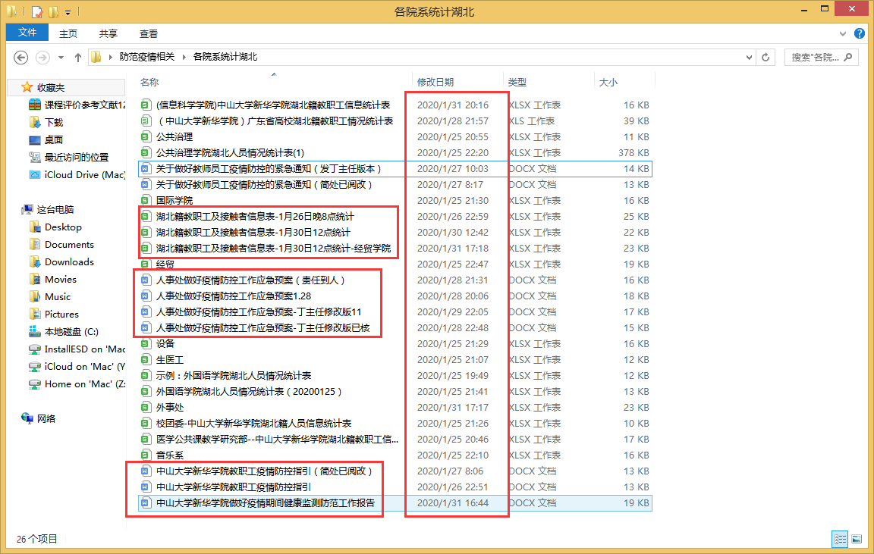Refresh the current folder view
The image size is (874, 554).
click(x=766, y=58)
